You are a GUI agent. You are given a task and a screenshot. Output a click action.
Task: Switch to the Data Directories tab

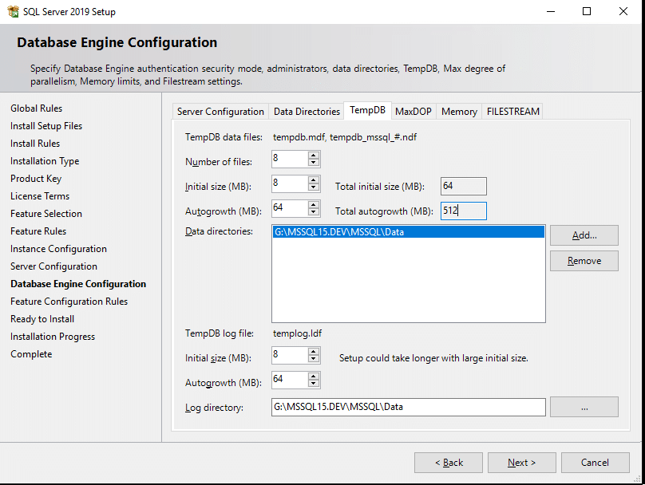click(x=306, y=111)
